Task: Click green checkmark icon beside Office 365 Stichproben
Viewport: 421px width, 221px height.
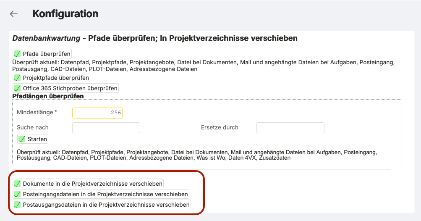Action: point(17,88)
